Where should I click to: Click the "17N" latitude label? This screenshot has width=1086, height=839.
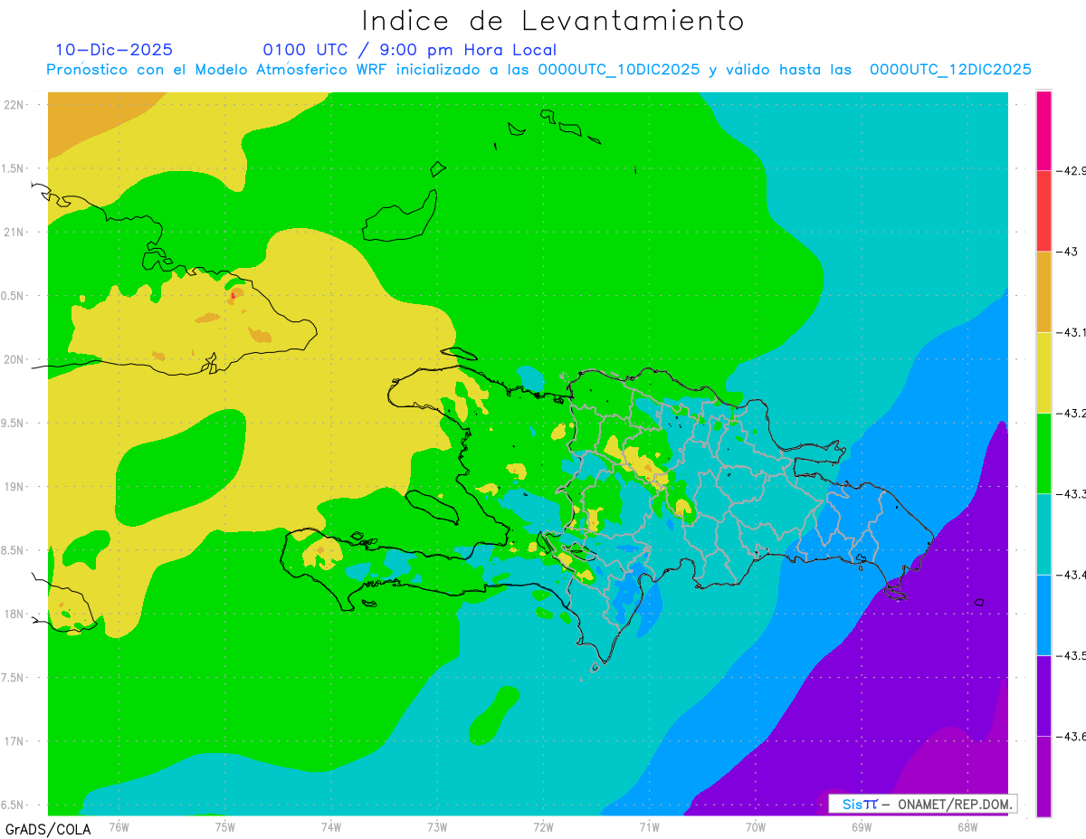(x=15, y=741)
